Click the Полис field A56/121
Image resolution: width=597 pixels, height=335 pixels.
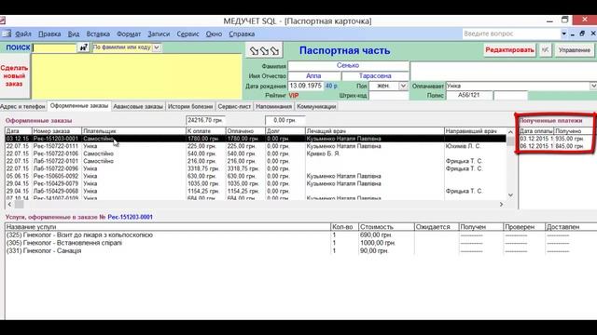(x=468, y=95)
